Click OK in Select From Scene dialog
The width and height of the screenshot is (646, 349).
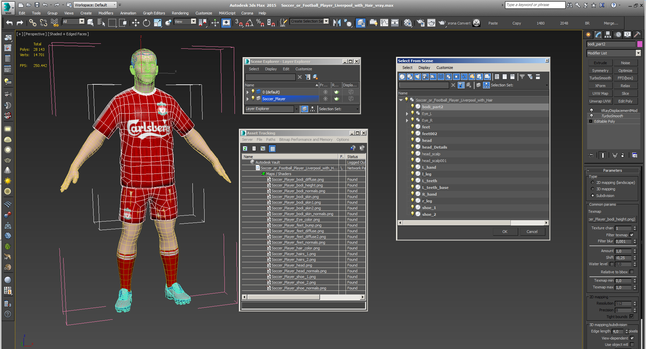(505, 232)
